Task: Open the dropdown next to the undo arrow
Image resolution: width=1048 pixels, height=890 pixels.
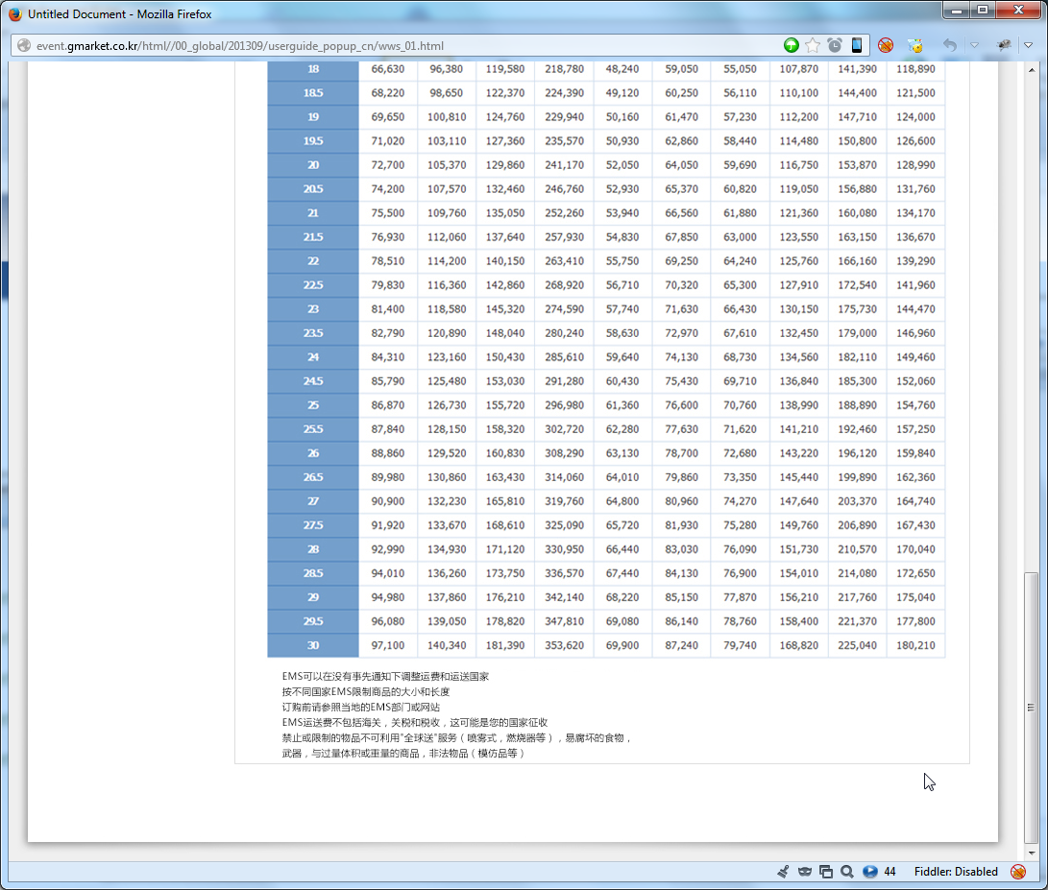Action: tap(974, 45)
